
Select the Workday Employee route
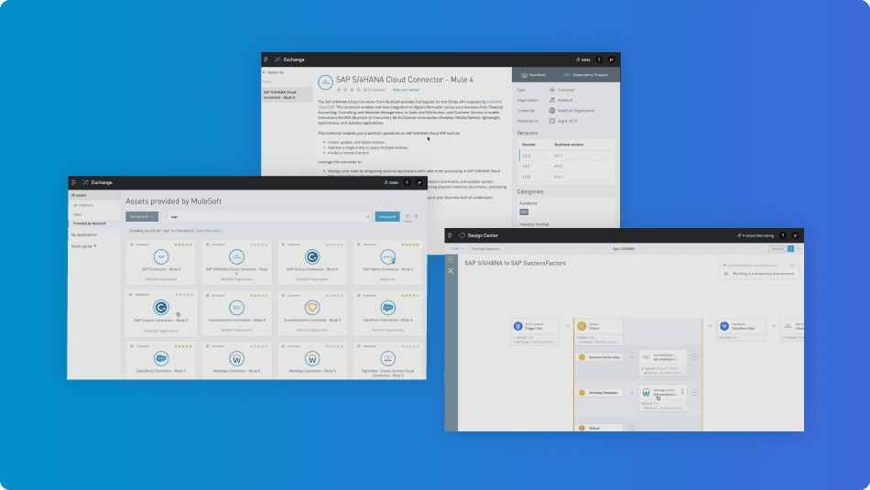click(x=599, y=392)
